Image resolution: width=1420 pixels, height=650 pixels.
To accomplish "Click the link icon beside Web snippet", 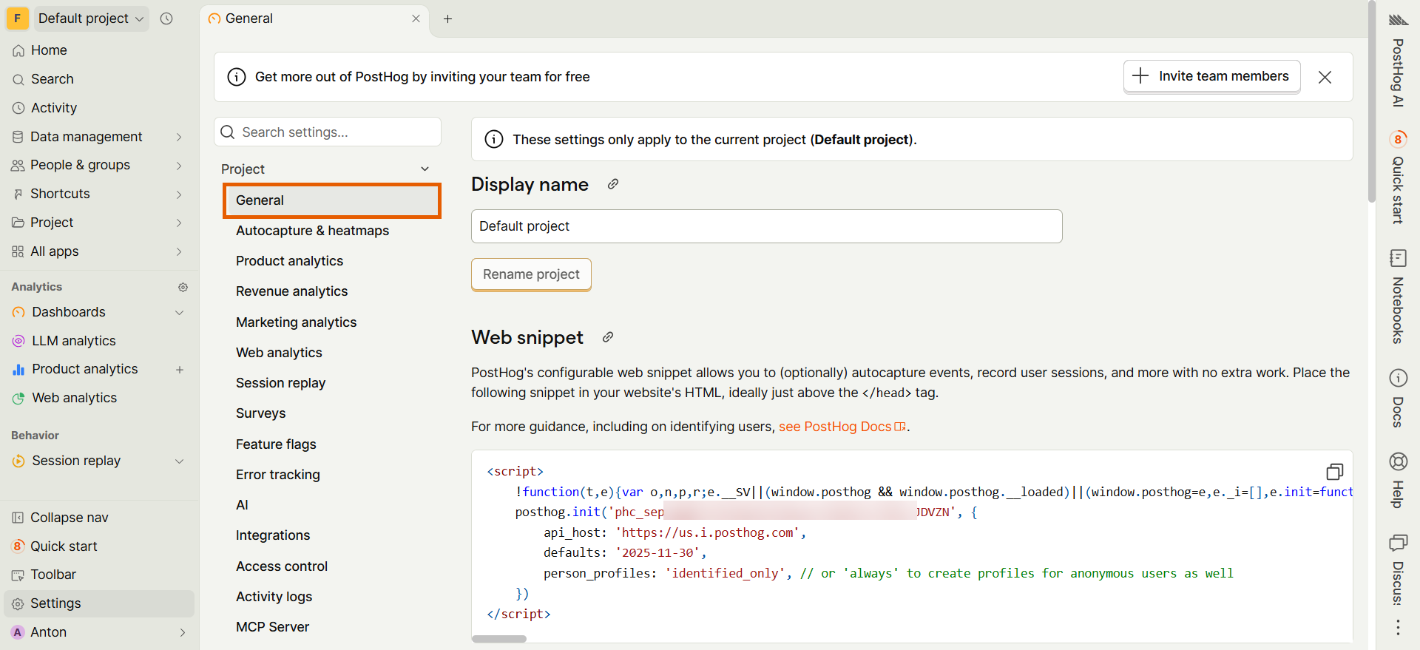I will 607,337.
